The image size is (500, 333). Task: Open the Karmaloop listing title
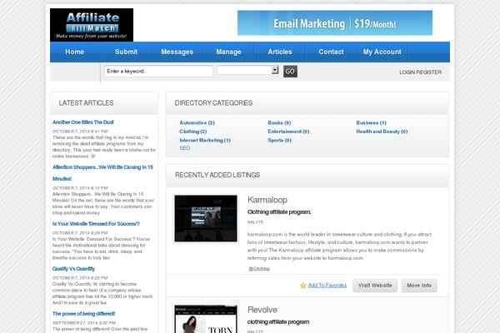tap(267, 200)
